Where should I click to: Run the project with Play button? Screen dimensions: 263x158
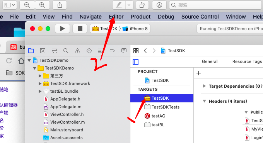(62, 29)
